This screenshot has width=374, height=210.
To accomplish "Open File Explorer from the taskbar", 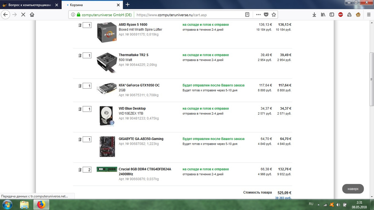I will click(x=25, y=205).
